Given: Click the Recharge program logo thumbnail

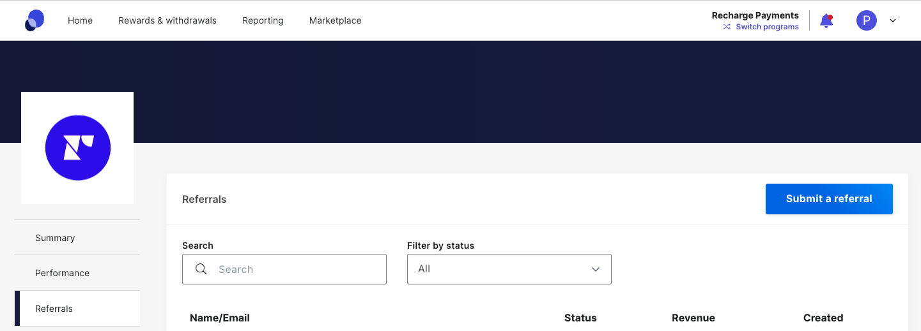Looking at the screenshot, I should coord(77,148).
